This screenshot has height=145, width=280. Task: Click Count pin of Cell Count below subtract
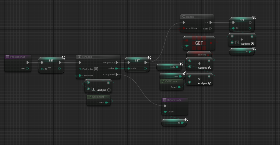click(x=106, y=103)
